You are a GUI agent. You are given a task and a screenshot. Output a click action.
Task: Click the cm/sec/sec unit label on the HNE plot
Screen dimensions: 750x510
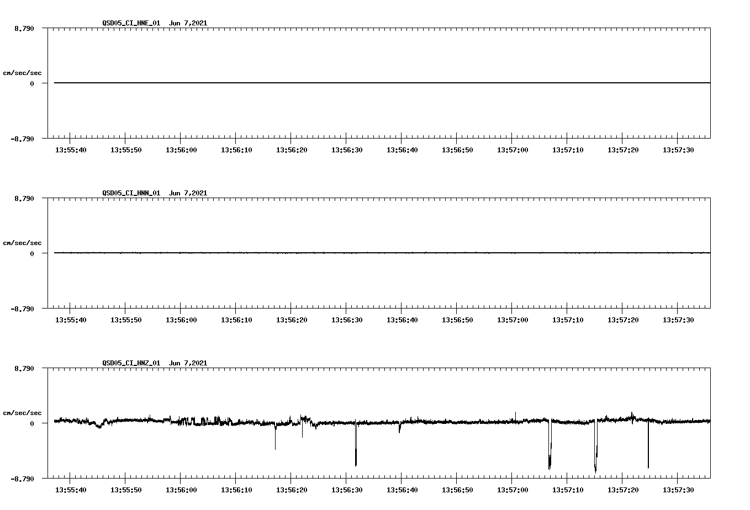pyautogui.click(x=22, y=73)
